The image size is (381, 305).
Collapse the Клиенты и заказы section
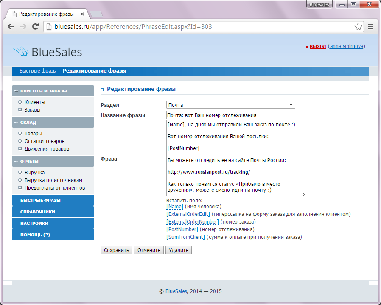tap(16, 91)
